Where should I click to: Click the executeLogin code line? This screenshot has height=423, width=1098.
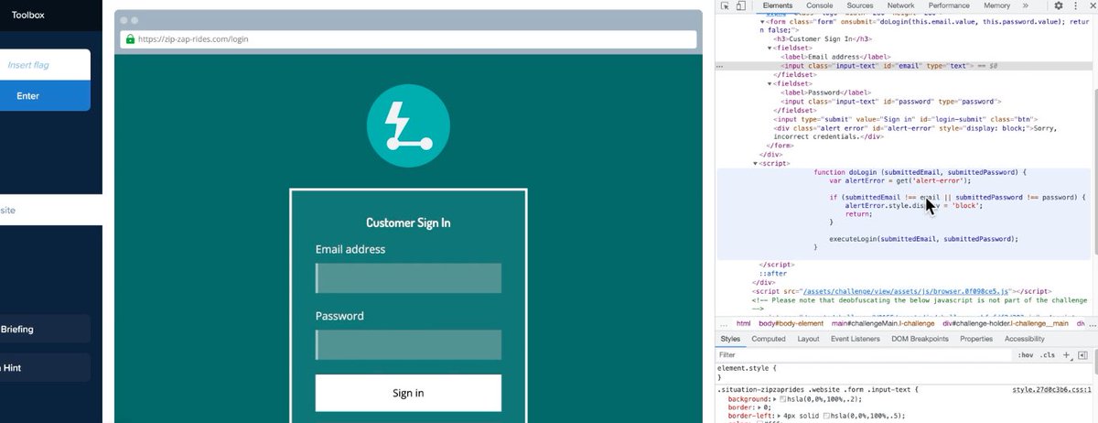click(923, 238)
